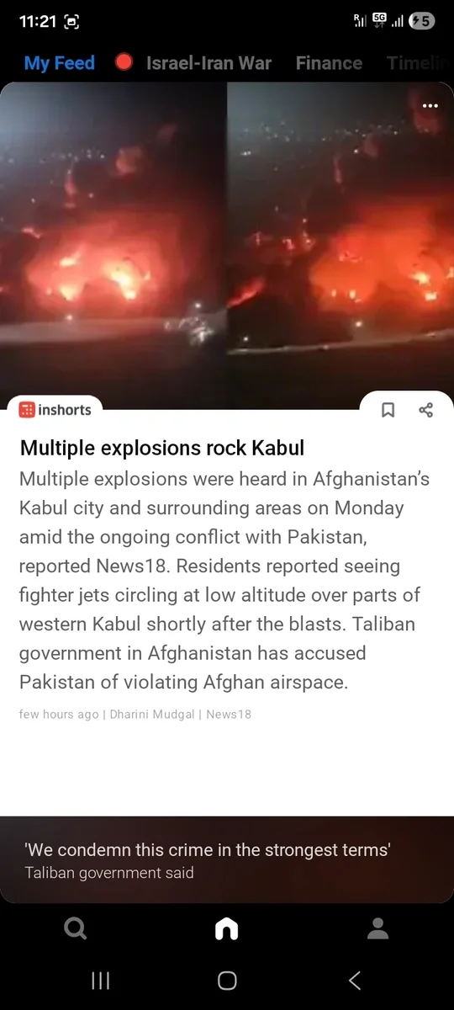Screen dimensions: 454x1010
Task: Open Android recent apps
Action: tap(100, 980)
